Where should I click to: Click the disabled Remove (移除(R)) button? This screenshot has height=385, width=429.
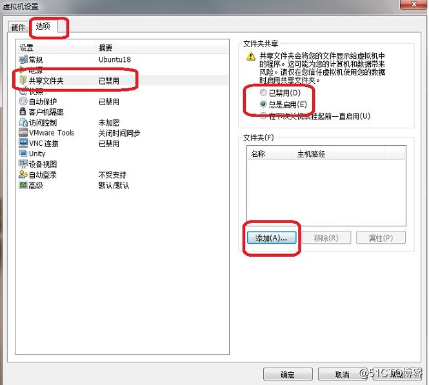326,238
